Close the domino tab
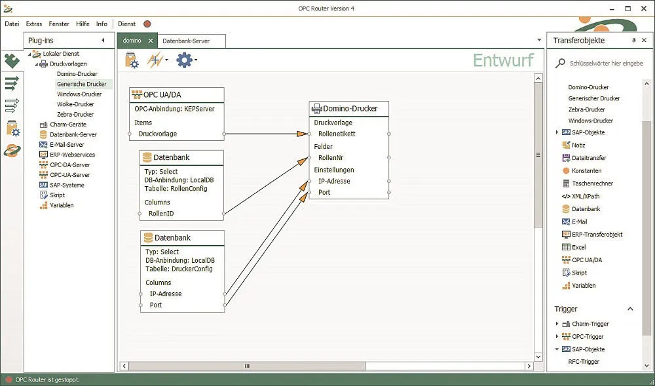This screenshot has width=655, height=386. [x=151, y=41]
